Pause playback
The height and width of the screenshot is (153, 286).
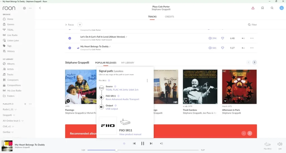143,144
